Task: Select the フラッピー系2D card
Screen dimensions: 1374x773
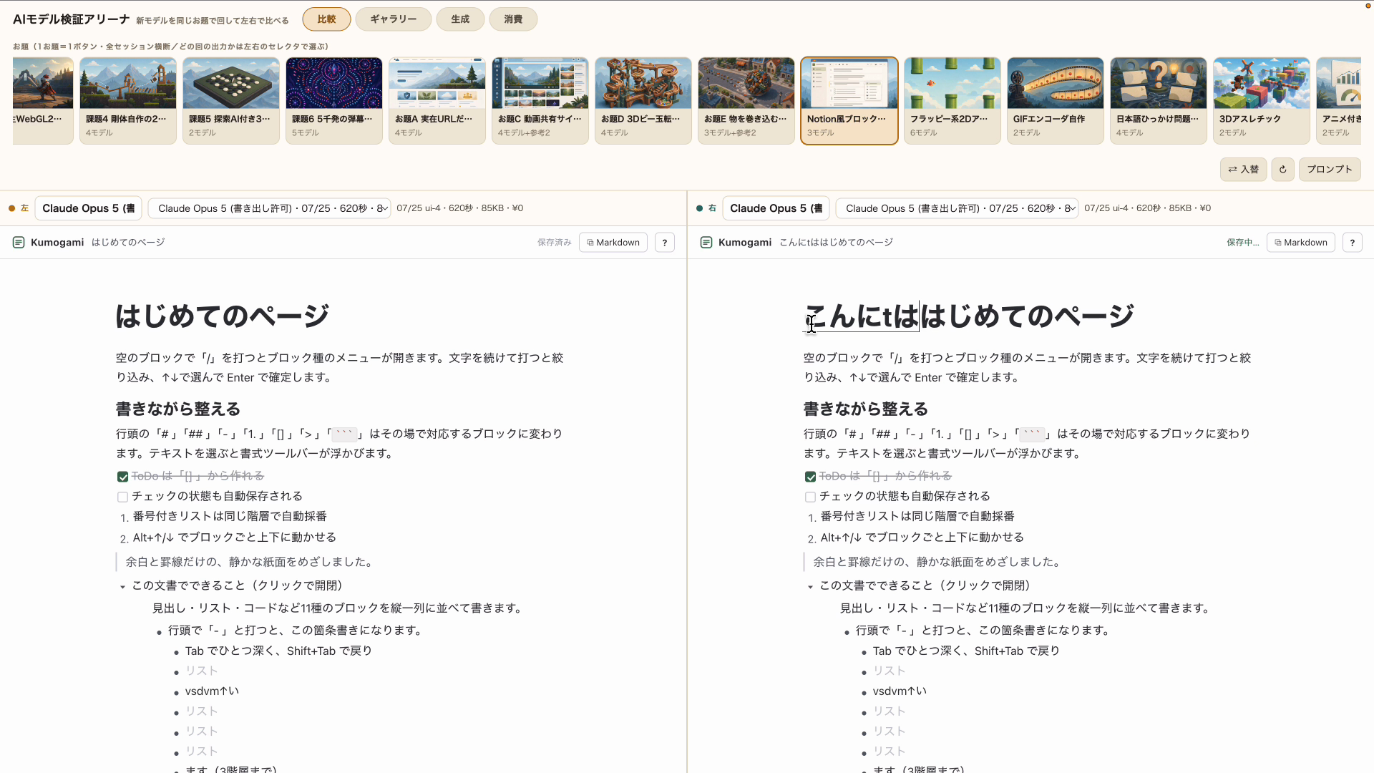Action: pyautogui.click(x=952, y=101)
